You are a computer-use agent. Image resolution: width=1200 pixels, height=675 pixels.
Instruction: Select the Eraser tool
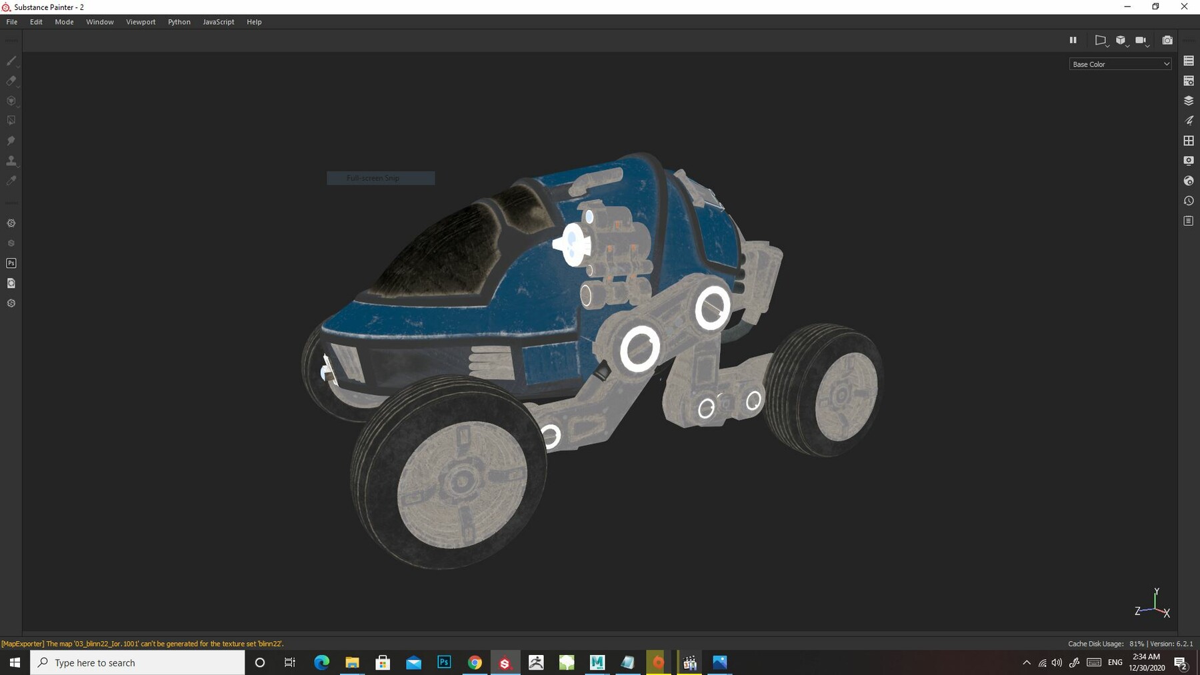[x=11, y=81]
